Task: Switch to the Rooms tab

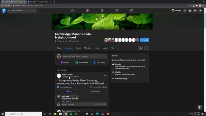Action: [x=78, y=48]
